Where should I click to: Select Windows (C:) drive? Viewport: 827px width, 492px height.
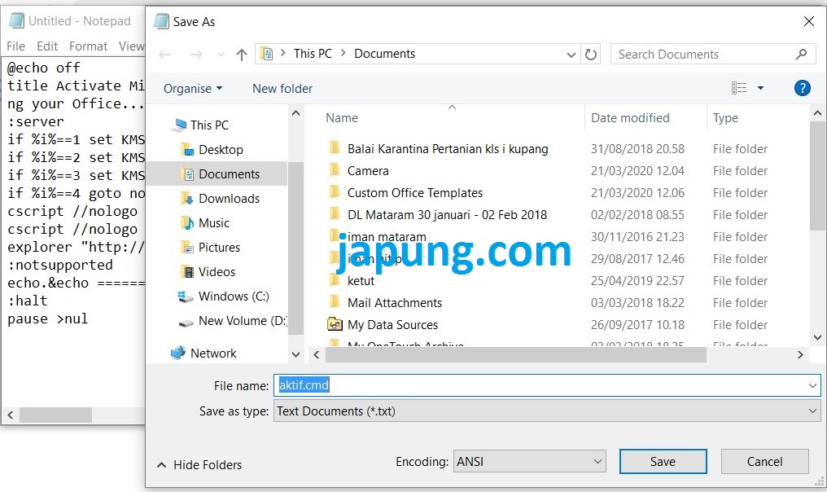tap(234, 297)
